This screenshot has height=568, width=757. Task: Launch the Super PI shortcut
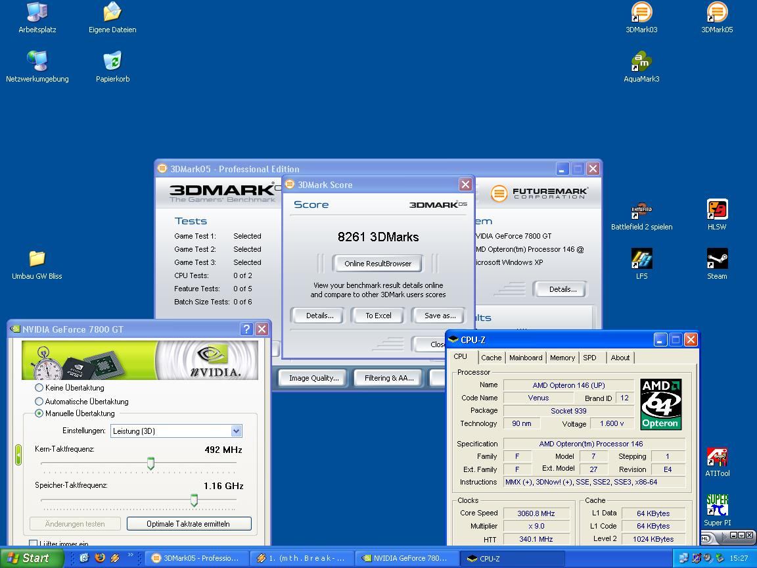pyautogui.click(x=717, y=510)
